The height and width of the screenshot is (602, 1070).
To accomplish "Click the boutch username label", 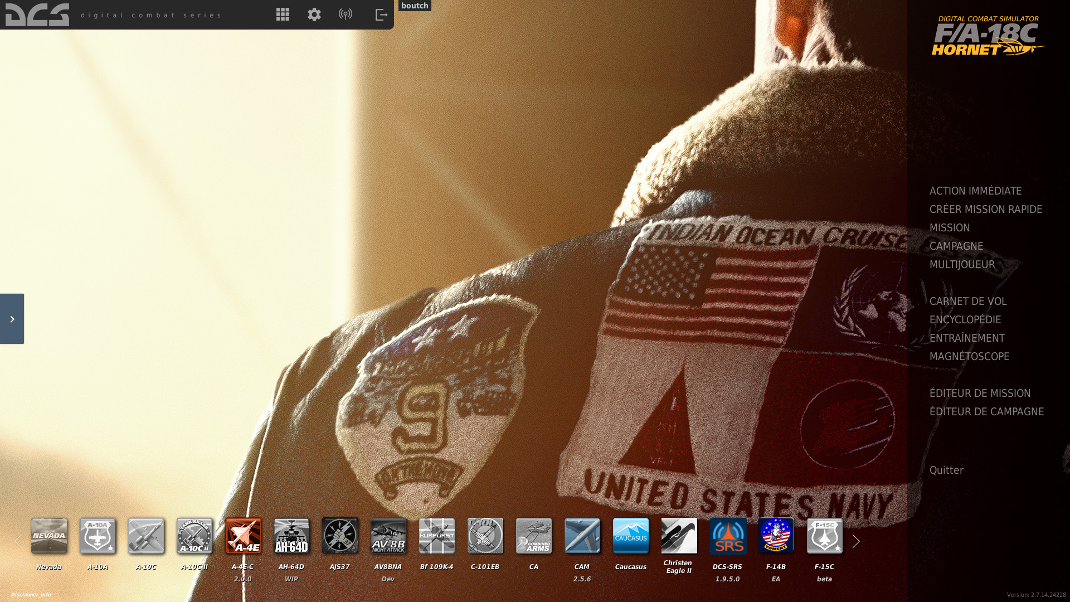I will tap(415, 6).
